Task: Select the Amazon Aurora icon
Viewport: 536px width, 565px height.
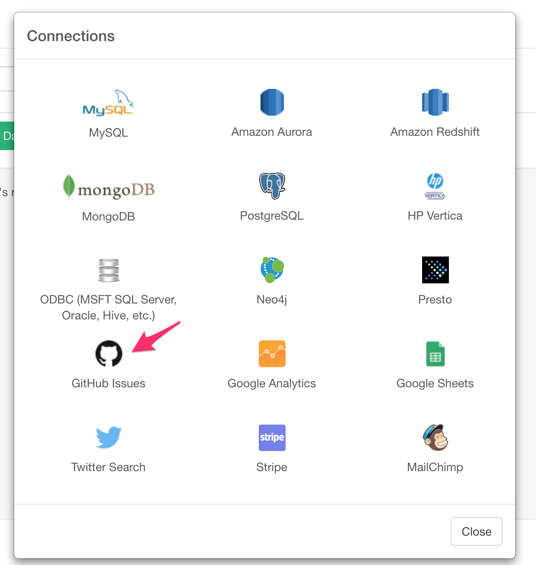Action: (272, 102)
